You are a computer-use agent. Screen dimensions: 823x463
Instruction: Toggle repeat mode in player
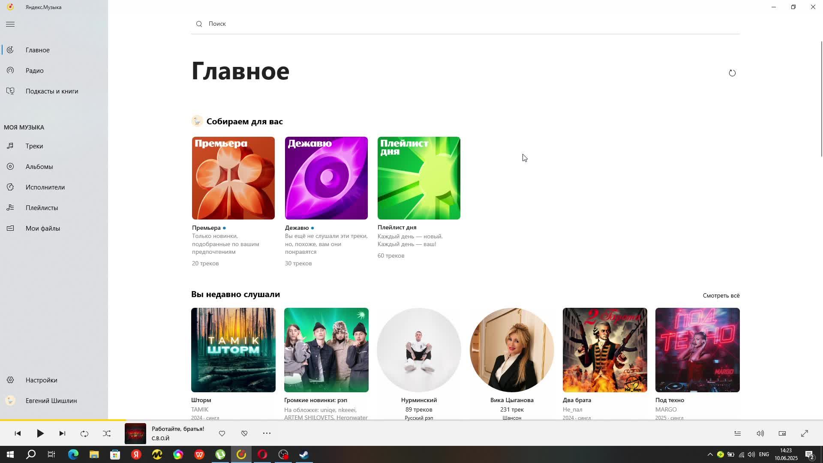pos(84,433)
